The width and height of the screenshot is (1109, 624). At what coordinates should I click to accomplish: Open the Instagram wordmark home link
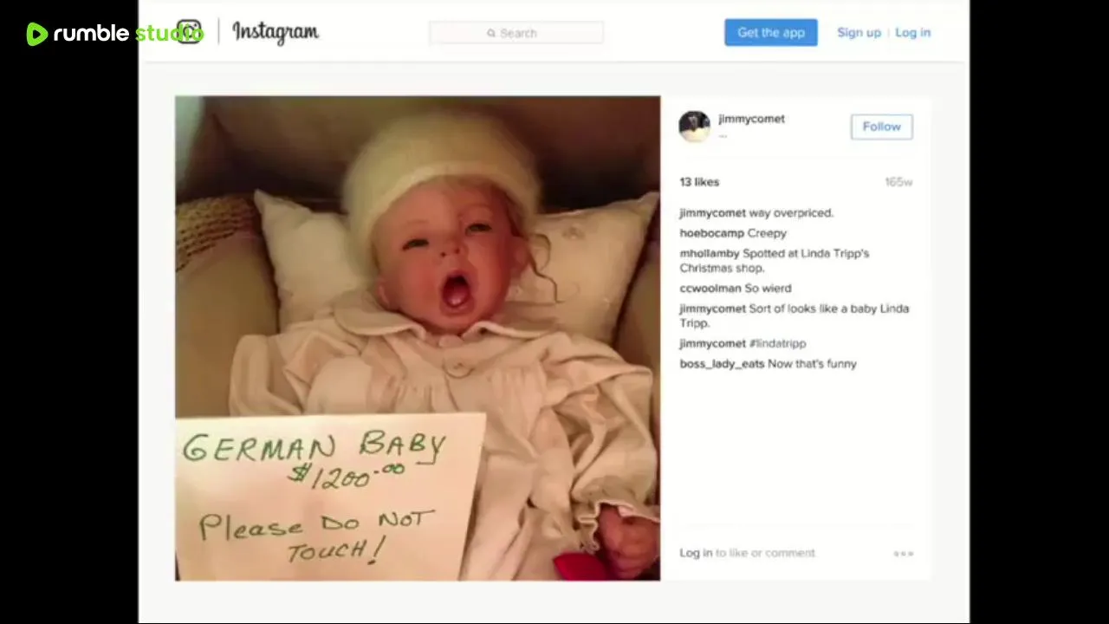276,33
